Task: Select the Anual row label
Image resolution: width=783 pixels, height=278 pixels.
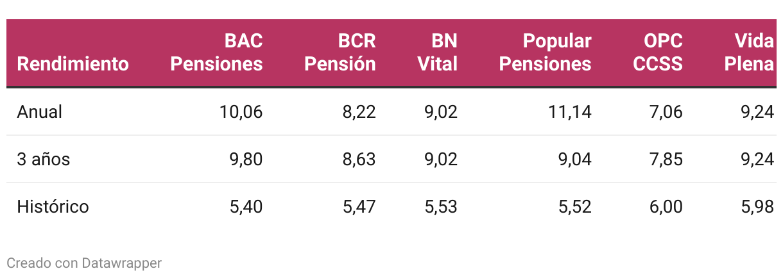Action: coord(40,111)
